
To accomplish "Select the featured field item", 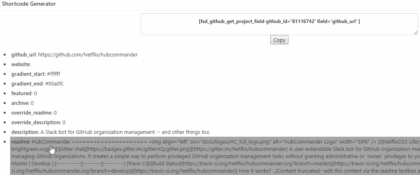I will pos(24,94).
